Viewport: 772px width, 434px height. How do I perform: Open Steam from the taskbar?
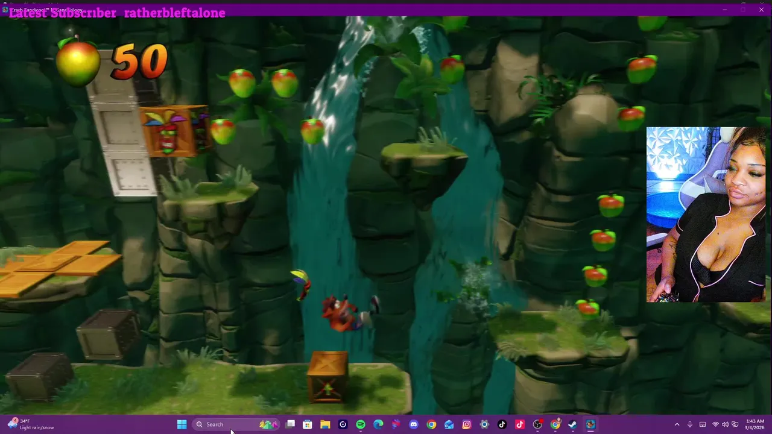pyautogui.click(x=573, y=424)
